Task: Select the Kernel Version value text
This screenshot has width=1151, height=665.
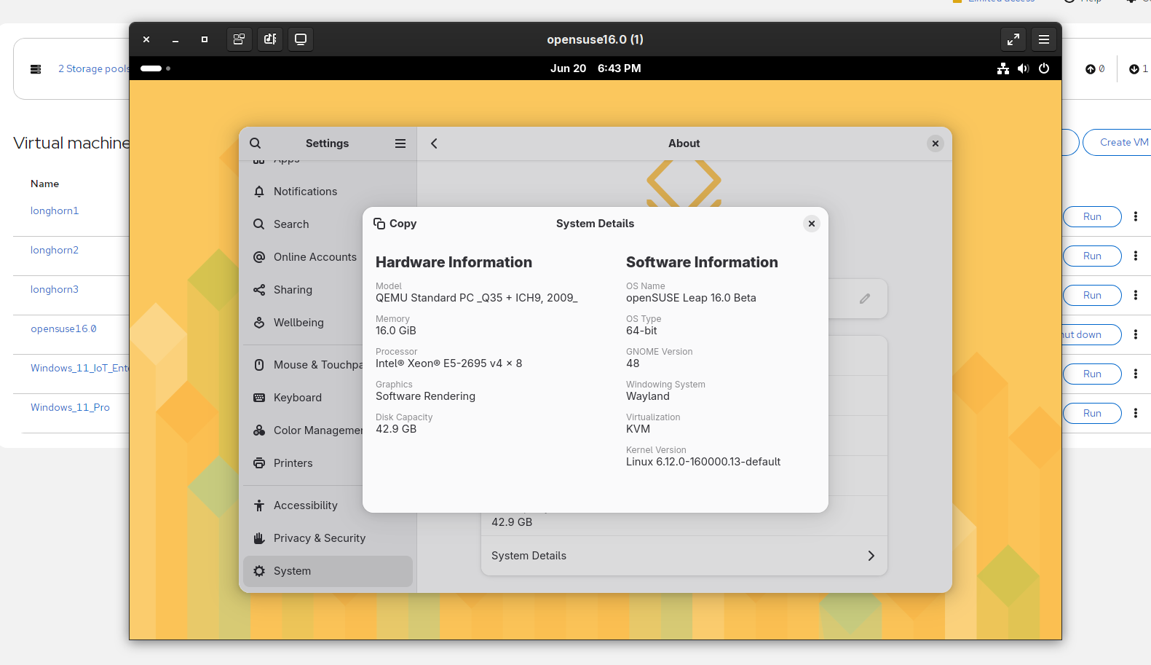Action: [703, 462]
